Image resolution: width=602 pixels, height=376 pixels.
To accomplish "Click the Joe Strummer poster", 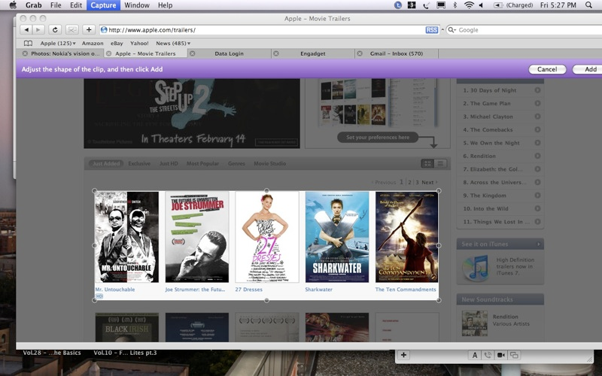I will pyautogui.click(x=197, y=237).
